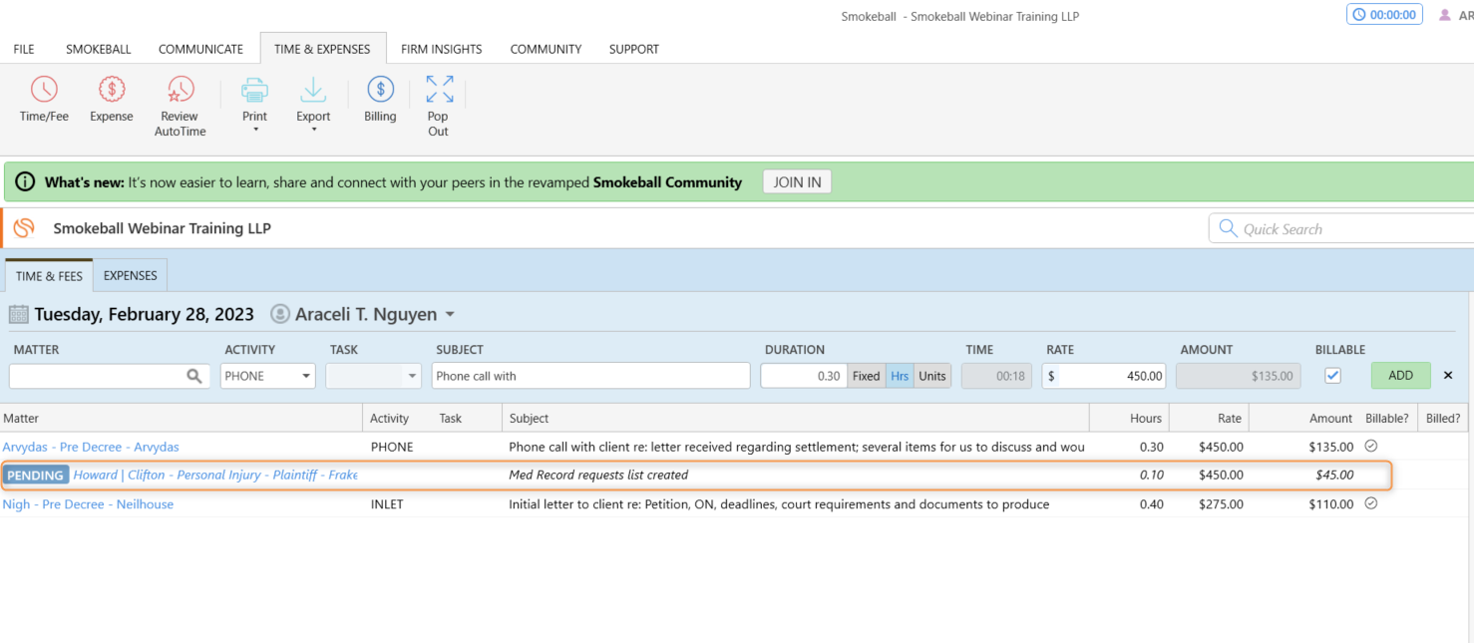This screenshot has width=1474, height=643.
Task: Click the AMOUNT field showing $135.00
Action: tap(1238, 376)
